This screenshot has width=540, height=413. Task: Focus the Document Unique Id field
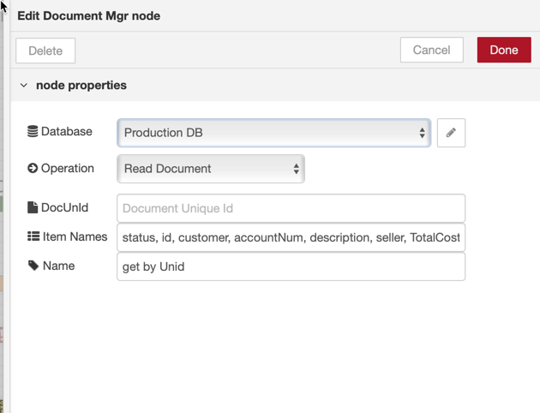tap(291, 208)
